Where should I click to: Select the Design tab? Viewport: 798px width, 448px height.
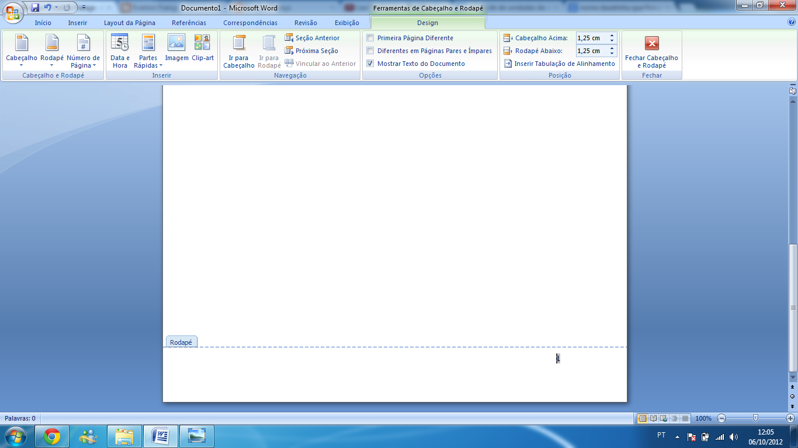tap(428, 23)
